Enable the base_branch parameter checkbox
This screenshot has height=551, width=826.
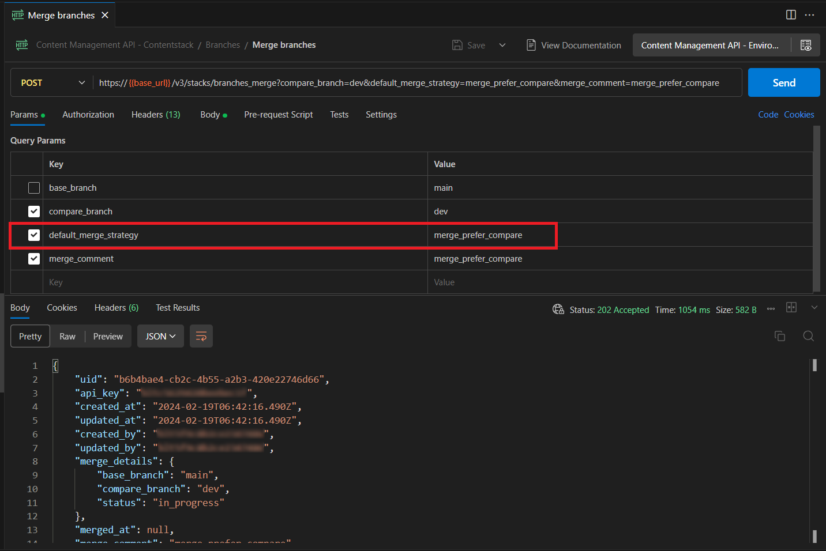pos(34,188)
